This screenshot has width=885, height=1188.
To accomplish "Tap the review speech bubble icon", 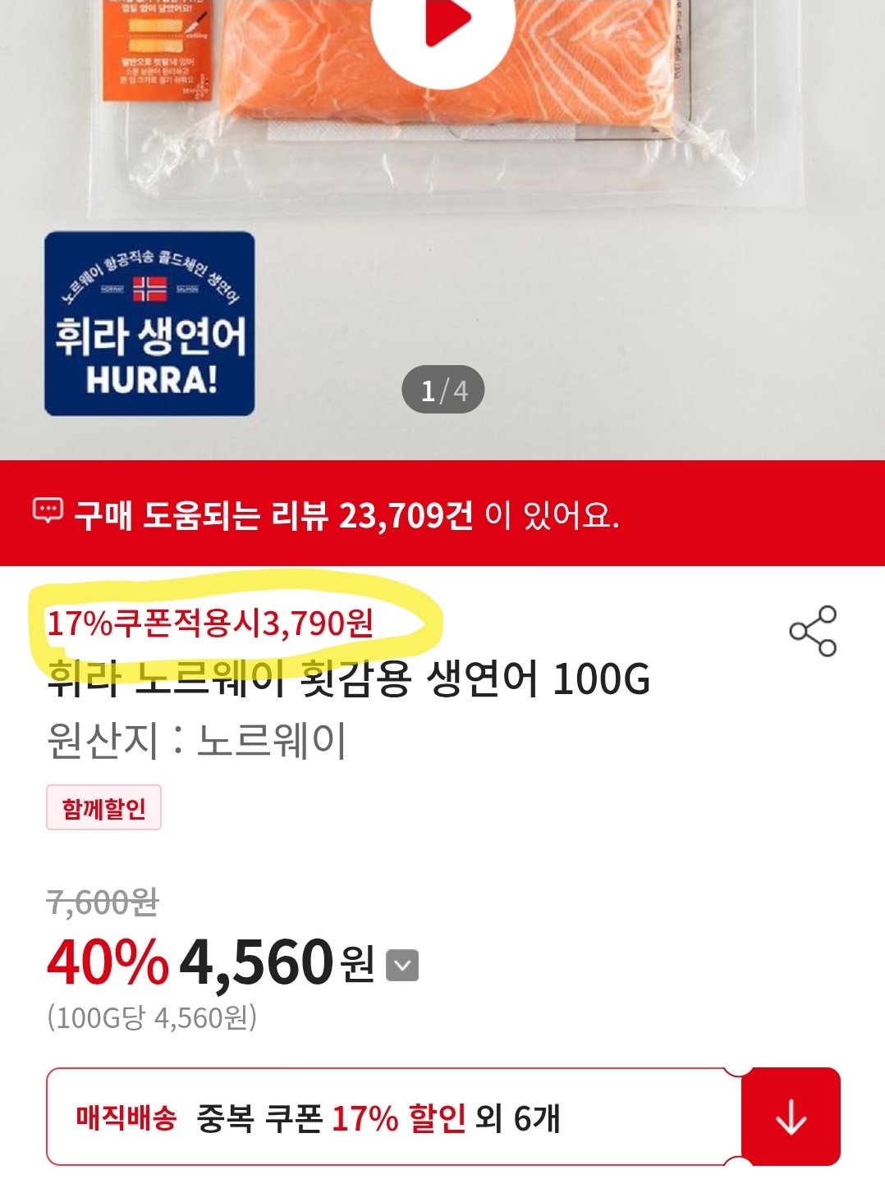I will [48, 510].
